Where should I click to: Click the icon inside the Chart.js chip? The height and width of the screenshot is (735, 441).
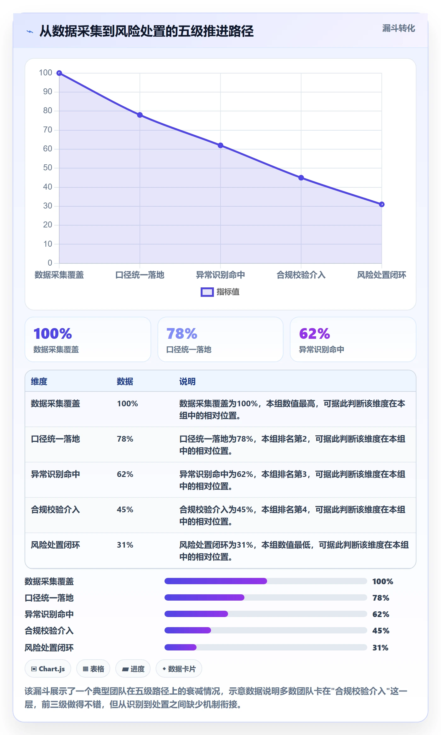pos(34,669)
